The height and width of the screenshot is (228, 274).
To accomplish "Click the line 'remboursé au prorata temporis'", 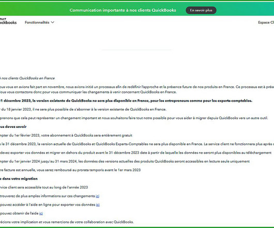I will pos(70,170).
